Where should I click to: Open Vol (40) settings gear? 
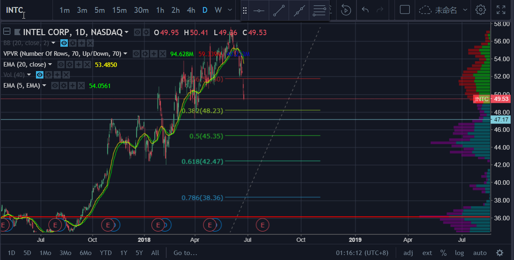coord(48,75)
